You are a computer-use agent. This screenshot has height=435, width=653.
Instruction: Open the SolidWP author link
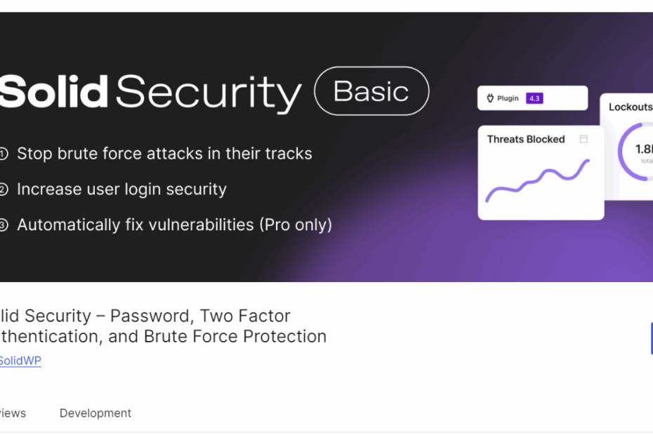tap(20, 361)
